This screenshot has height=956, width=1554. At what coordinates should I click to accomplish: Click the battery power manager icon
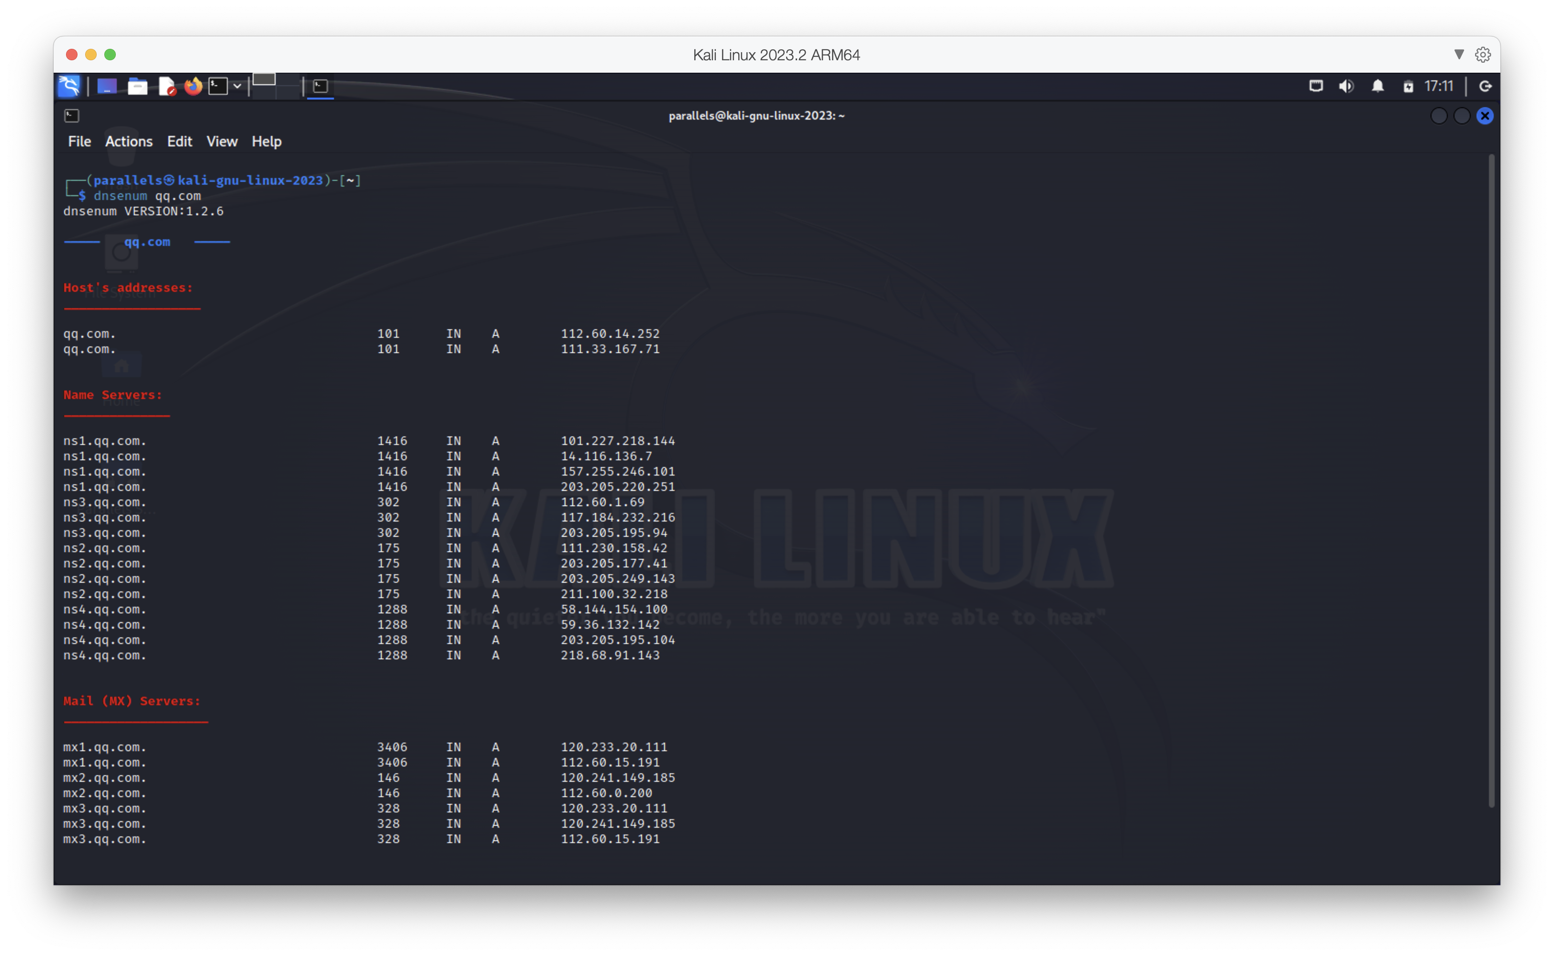tap(1408, 87)
